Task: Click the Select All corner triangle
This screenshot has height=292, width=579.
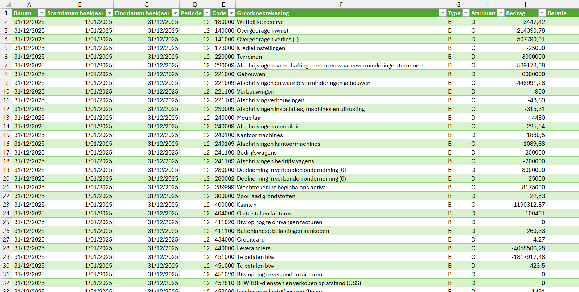Action: tap(7, 4)
